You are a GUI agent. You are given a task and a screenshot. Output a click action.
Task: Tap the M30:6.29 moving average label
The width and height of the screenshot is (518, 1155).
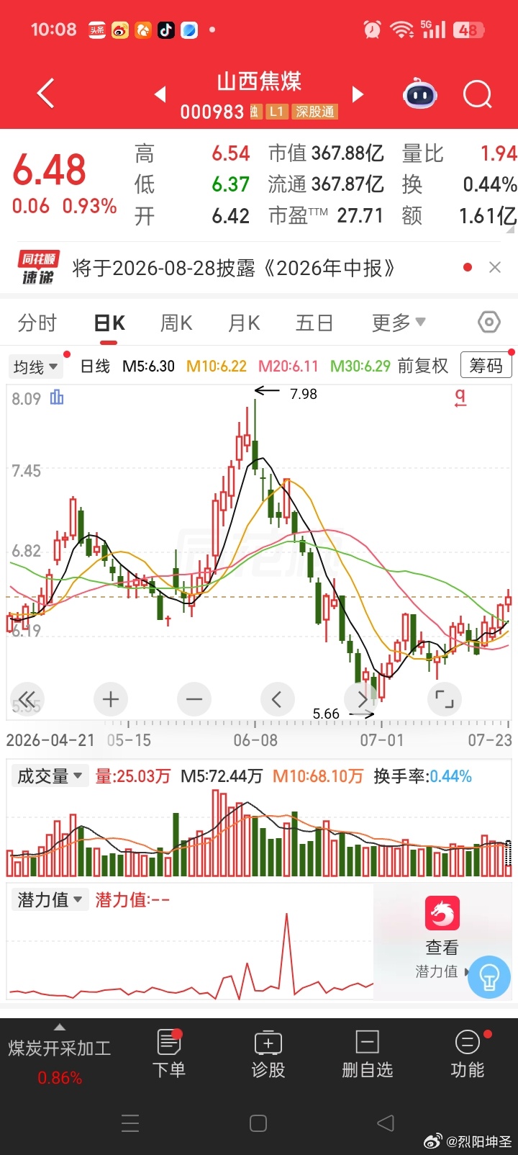click(x=360, y=366)
